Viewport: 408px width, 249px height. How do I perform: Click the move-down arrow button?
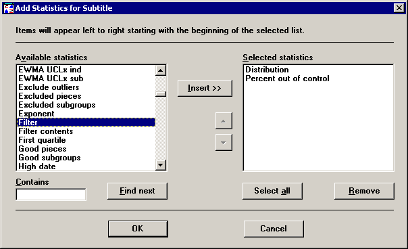pyautogui.click(x=224, y=142)
